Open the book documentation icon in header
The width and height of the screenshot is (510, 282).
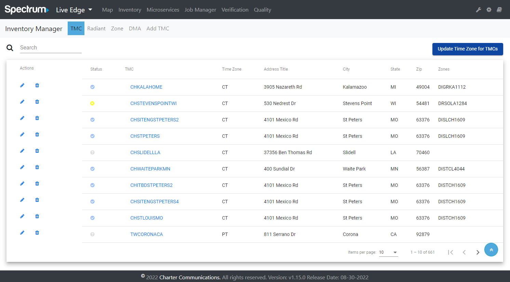point(499,10)
